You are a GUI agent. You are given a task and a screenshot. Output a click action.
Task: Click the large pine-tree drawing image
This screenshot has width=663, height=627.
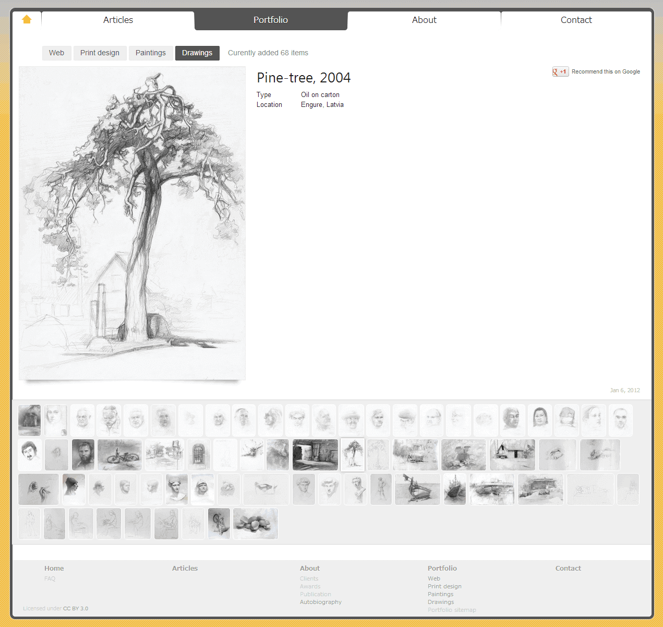[132, 223]
